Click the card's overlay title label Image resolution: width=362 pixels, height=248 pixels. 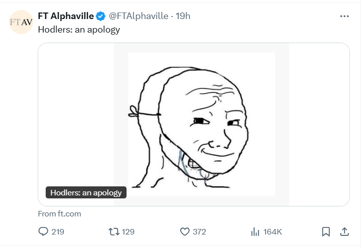(x=86, y=192)
